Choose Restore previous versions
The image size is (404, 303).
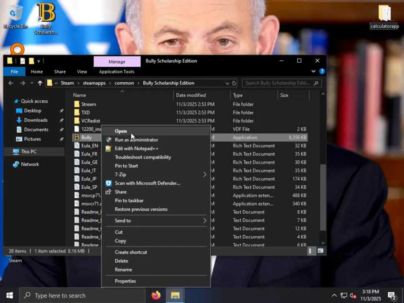pyautogui.click(x=156, y=209)
